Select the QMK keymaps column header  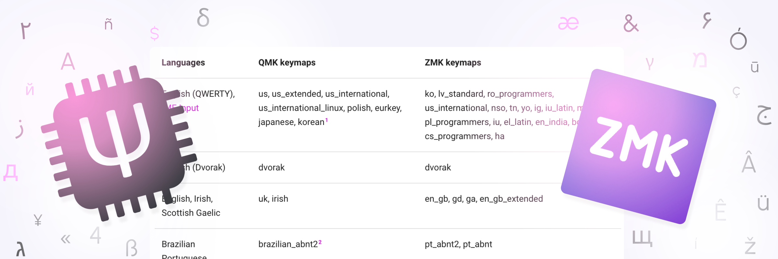pyautogui.click(x=287, y=62)
